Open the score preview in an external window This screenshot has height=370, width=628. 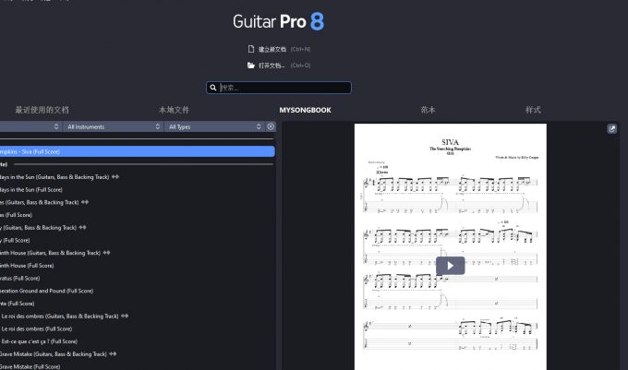coord(611,129)
